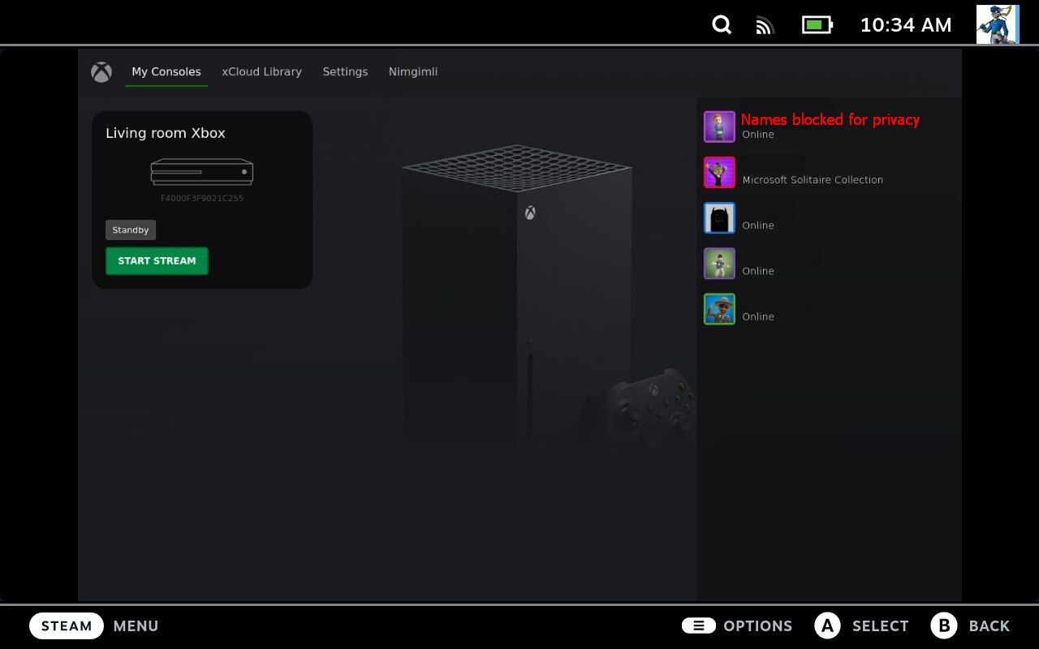
Task: Click the Standby status badge
Action: pyautogui.click(x=131, y=230)
